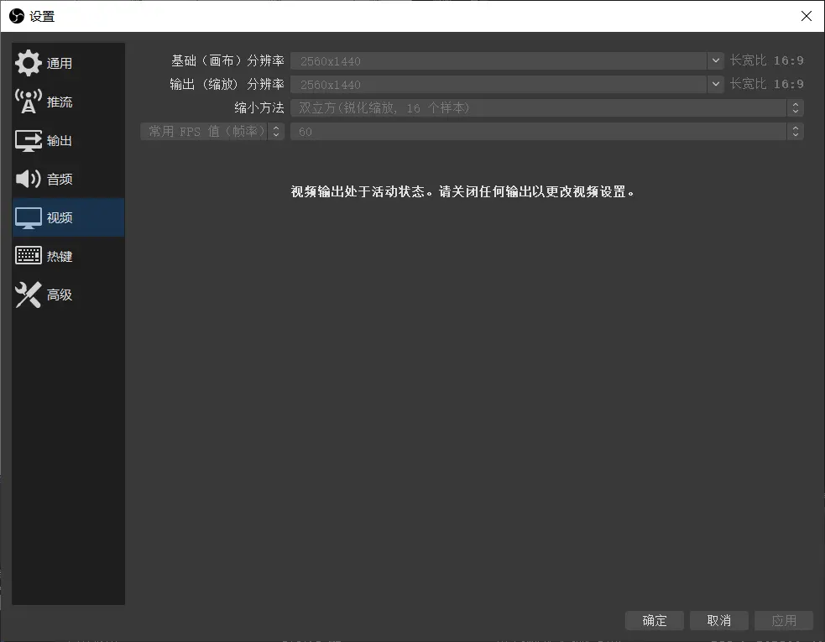Open the 缩小方法 selector arrows
This screenshot has height=642, width=825.
[x=796, y=108]
